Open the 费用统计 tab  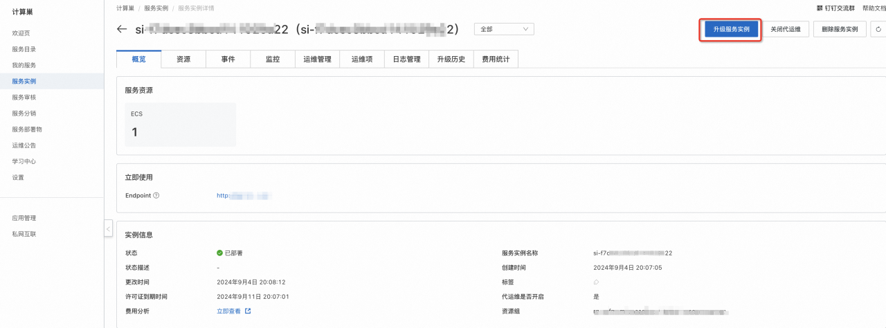pos(496,60)
